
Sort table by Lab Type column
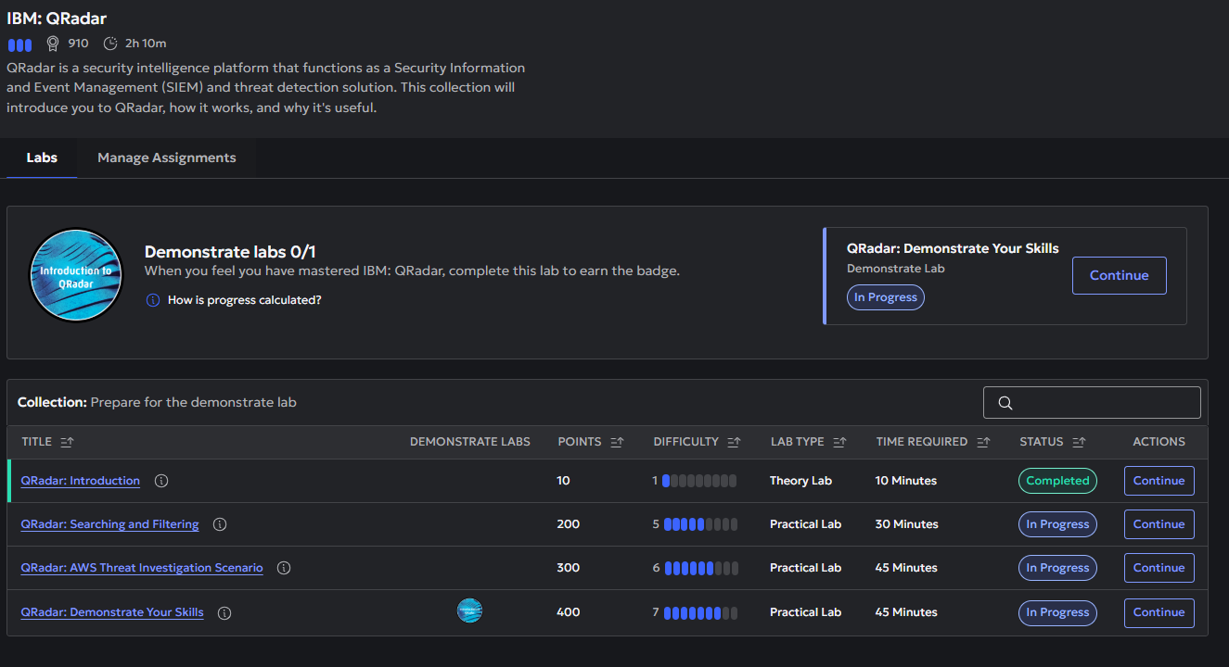click(839, 442)
